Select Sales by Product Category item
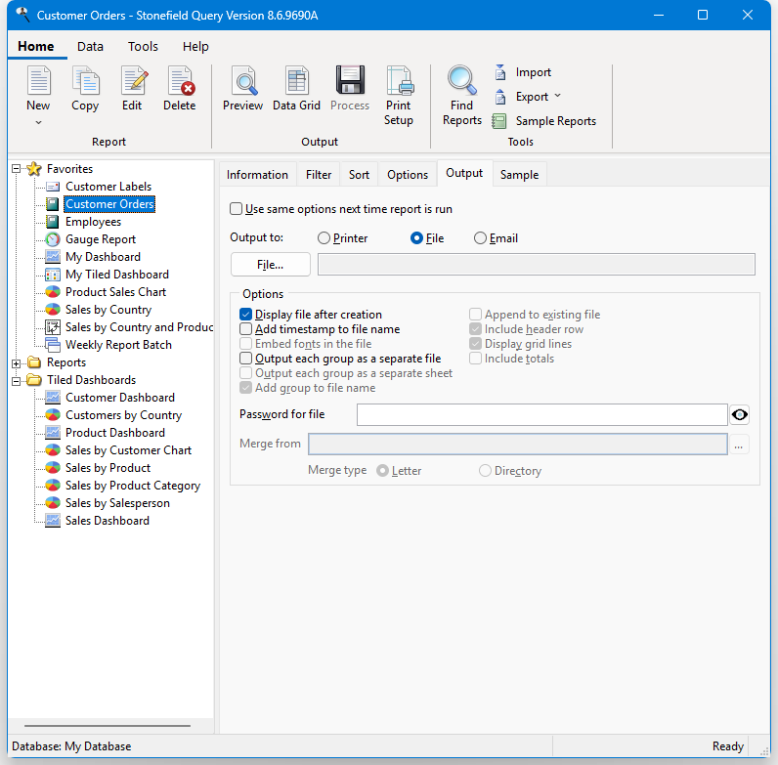The width and height of the screenshot is (778, 765). 133,486
